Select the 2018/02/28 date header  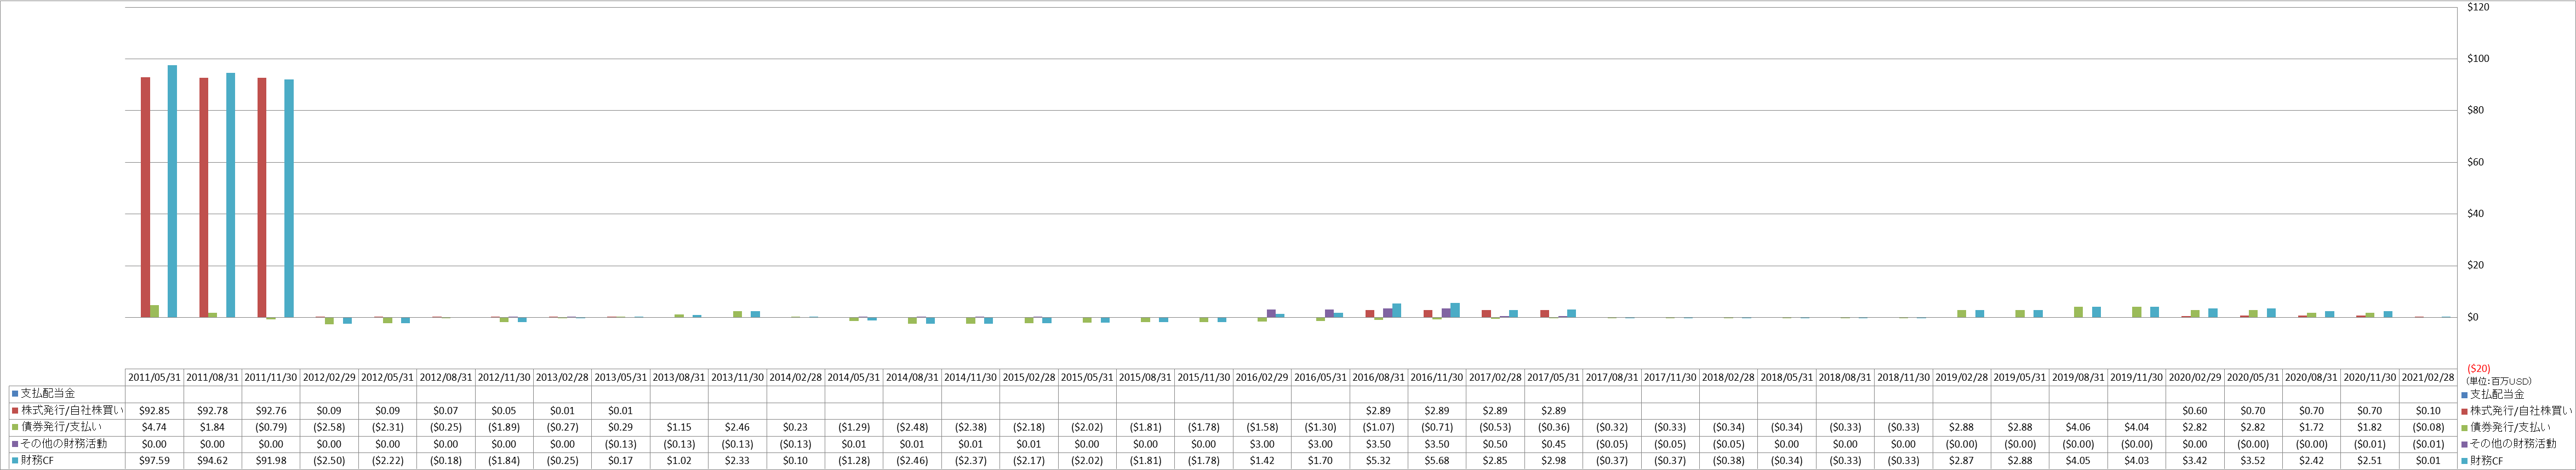1729,377
